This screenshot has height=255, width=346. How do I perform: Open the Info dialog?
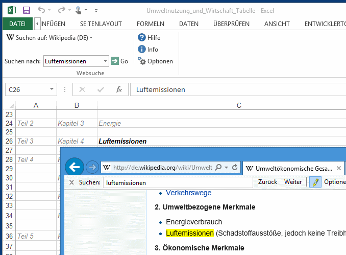click(148, 49)
